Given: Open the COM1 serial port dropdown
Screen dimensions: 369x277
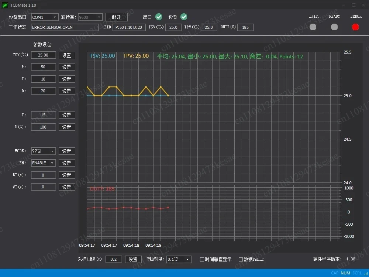Looking at the screenshot, I should pyautogui.click(x=45, y=17).
